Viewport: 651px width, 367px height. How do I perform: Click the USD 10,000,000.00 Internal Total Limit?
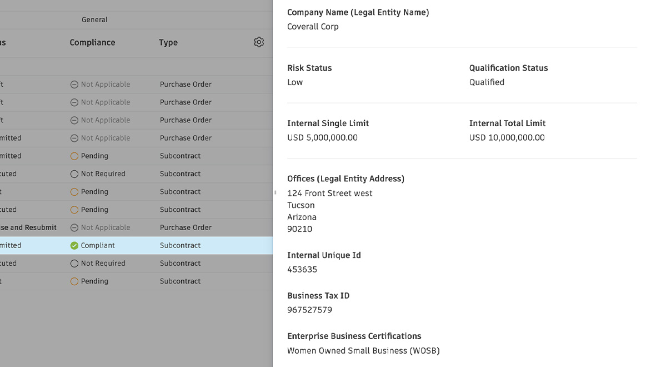(507, 138)
